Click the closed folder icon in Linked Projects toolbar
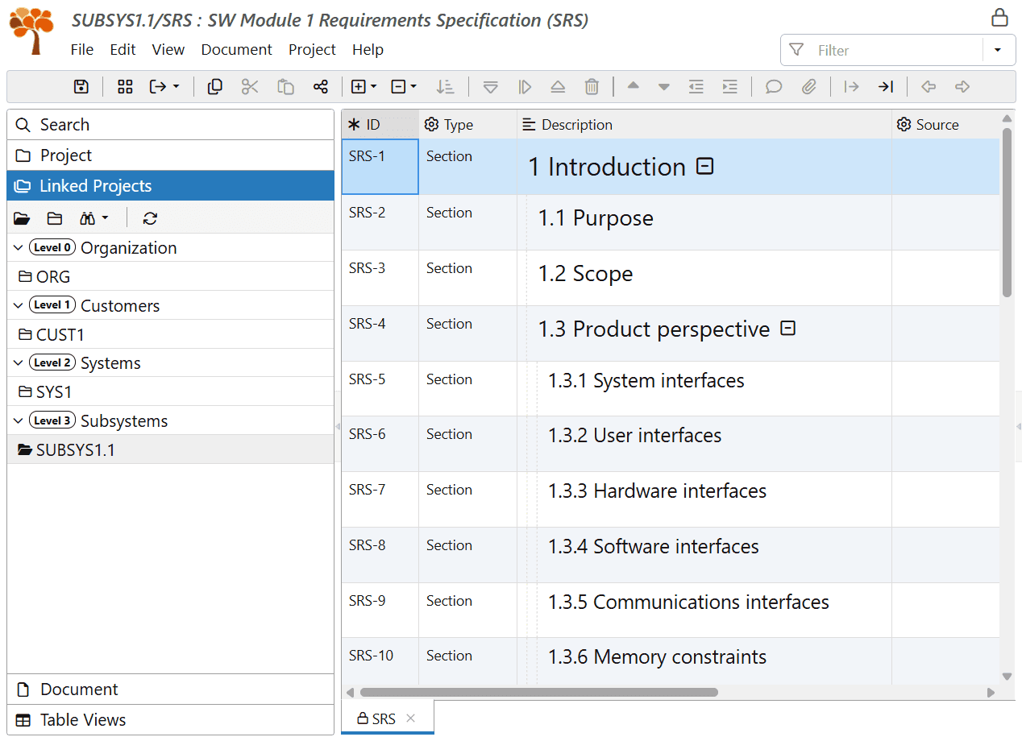The width and height of the screenshot is (1022, 737). tap(55, 218)
